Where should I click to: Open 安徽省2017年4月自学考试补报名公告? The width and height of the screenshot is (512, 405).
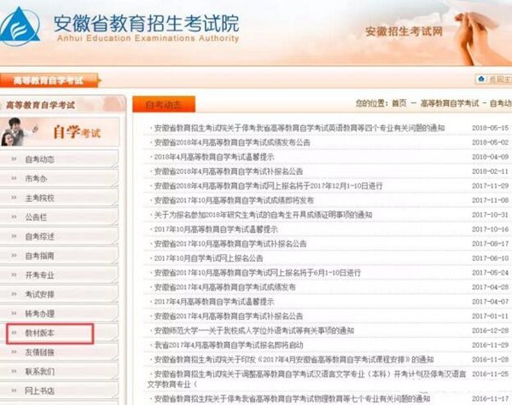pos(228,316)
